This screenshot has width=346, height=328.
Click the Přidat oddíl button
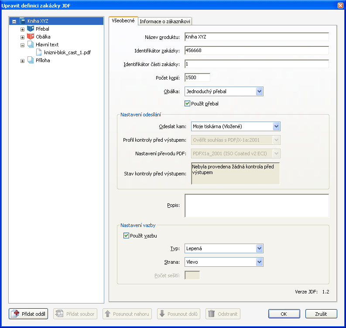tap(28, 314)
